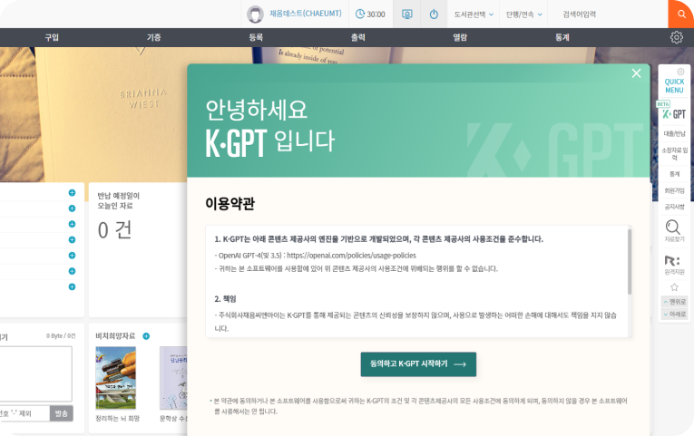Open the 통계 menu in top bar
694x436 pixels.
pos(562,37)
